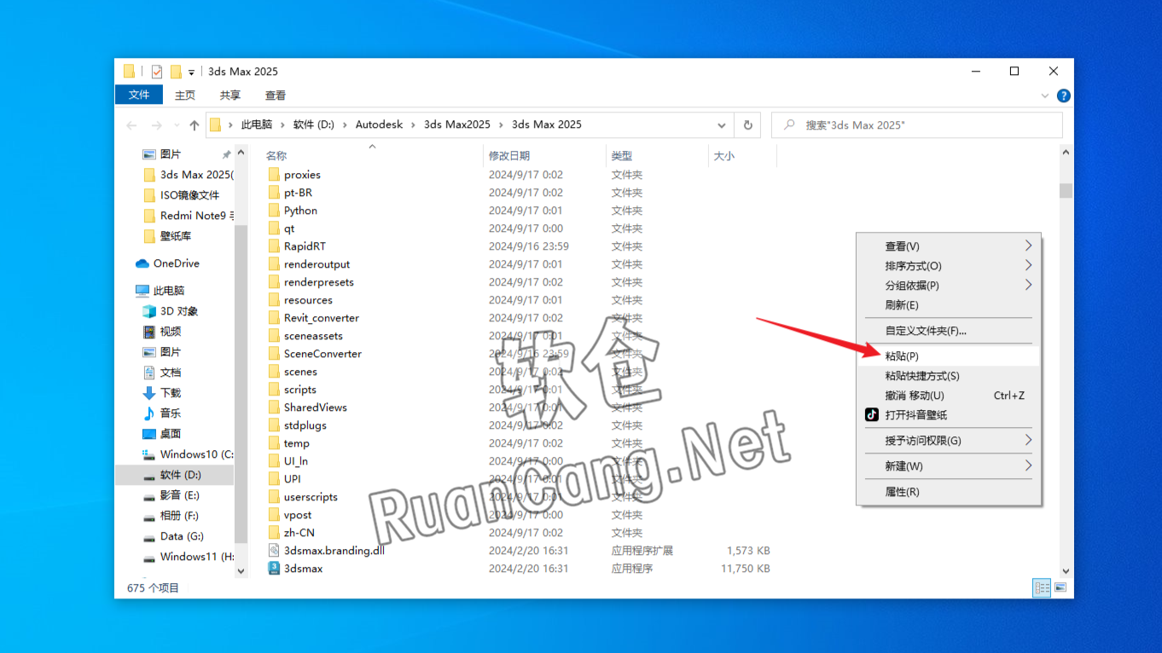Viewport: 1162px width, 653px height.
Task: Click the 影音 (E:) drive icon
Action: [149, 495]
